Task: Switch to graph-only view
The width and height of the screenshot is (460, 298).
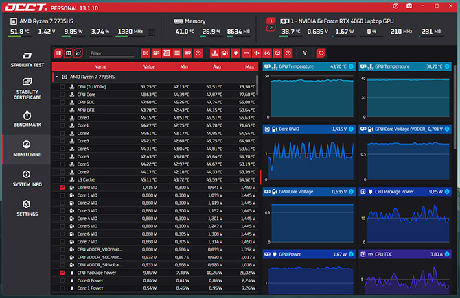Action: coord(78,53)
